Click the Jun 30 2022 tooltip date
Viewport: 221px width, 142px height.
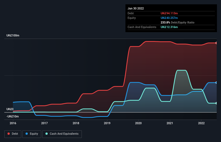tap(136, 8)
